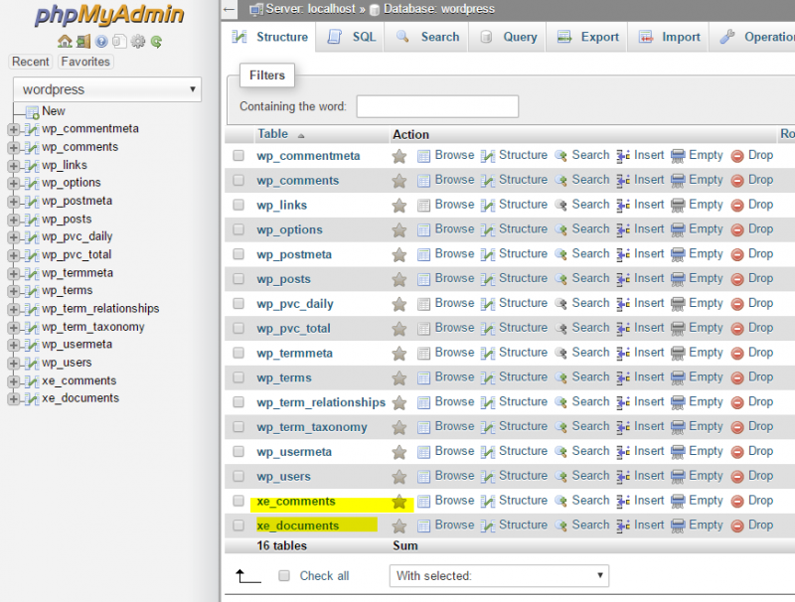Open wp_term_relationships table name link
The width and height of the screenshot is (795, 602).
pos(321,402)
